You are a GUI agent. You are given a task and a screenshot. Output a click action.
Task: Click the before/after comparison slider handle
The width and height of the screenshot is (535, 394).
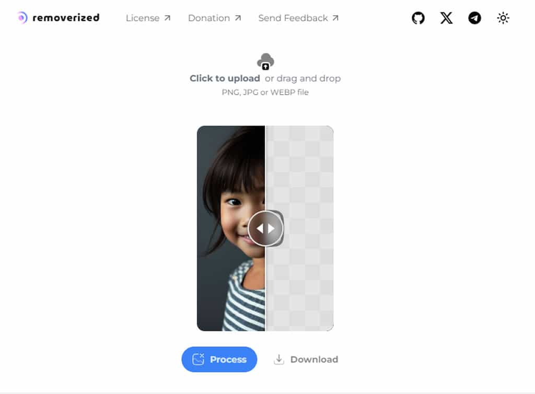(265, 228)
